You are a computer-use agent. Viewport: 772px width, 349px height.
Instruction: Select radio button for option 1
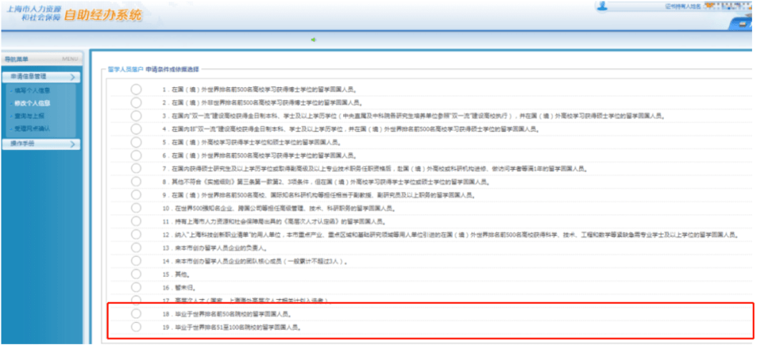[137, 89]
